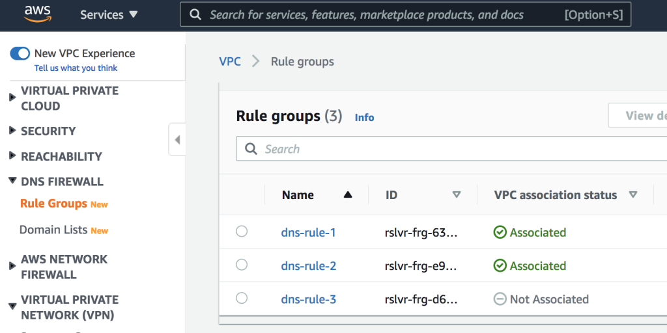Click the Name column sort ascending arrow

click(x=348, y=194)
